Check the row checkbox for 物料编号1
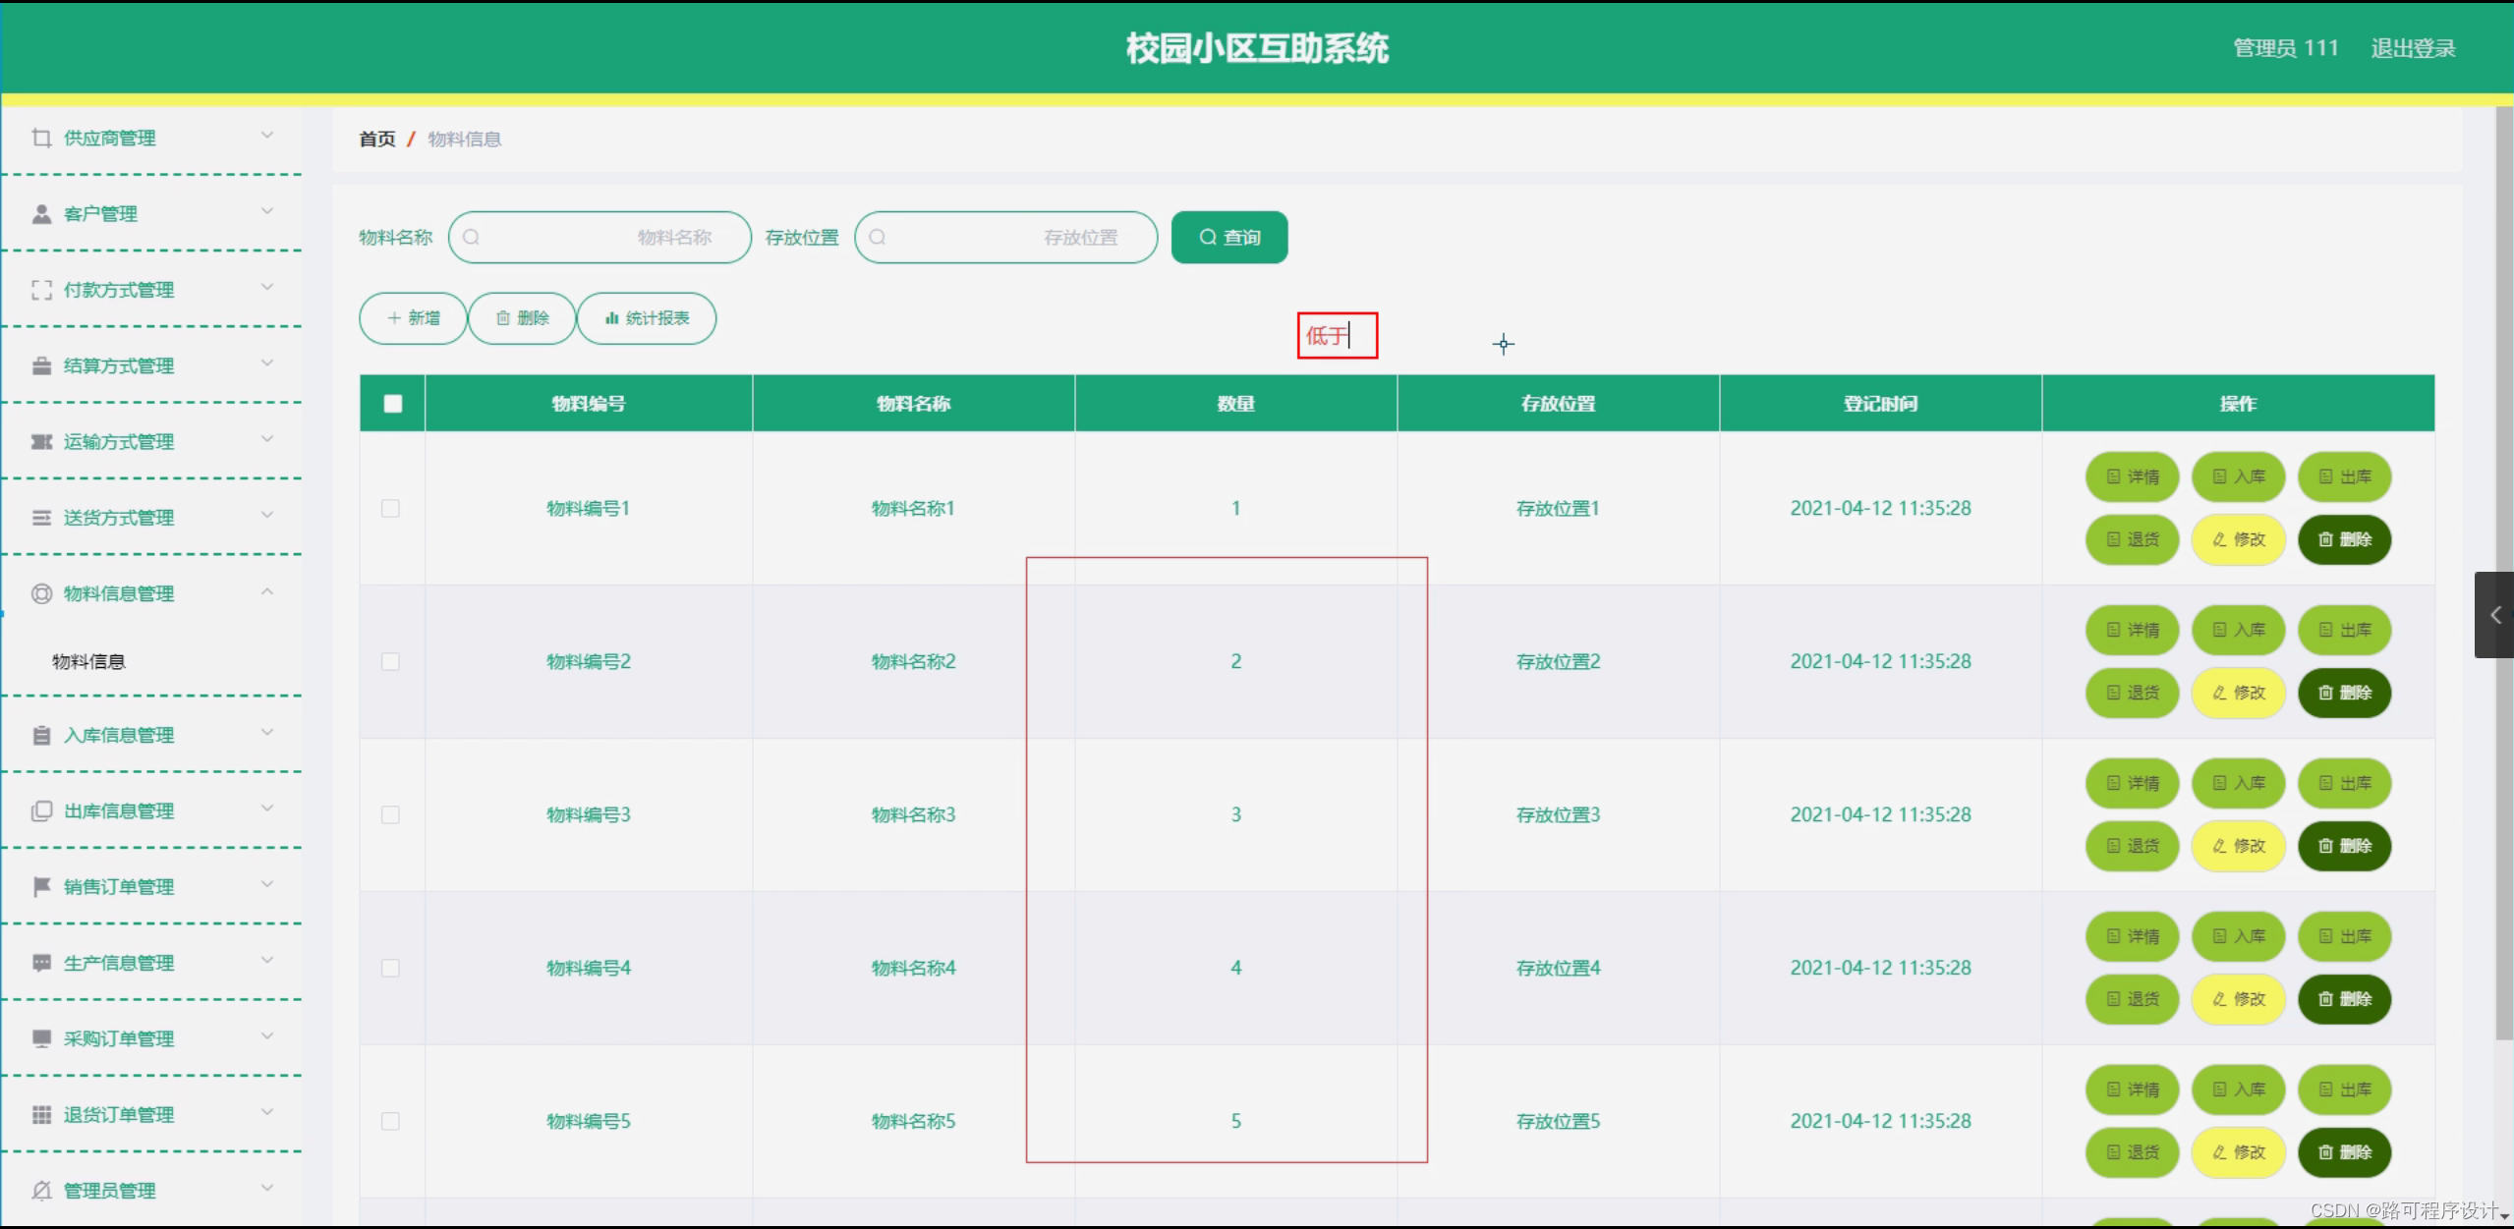The image size is (2514, 1229). click(x=391, y=508)
